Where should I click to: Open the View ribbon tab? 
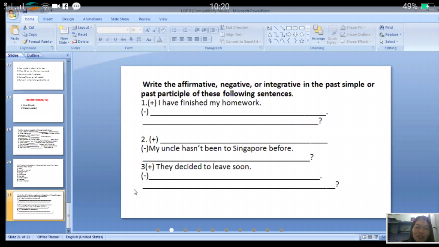tap(163, 19)
